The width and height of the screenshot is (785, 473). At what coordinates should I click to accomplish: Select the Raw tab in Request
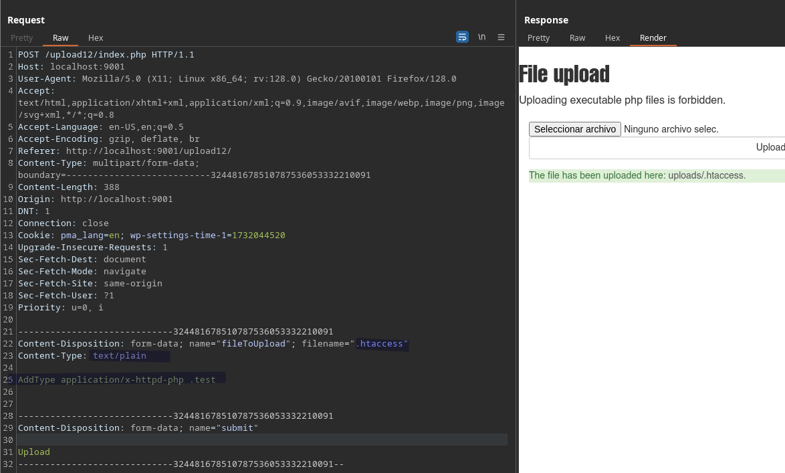click(x=61, y=38)
